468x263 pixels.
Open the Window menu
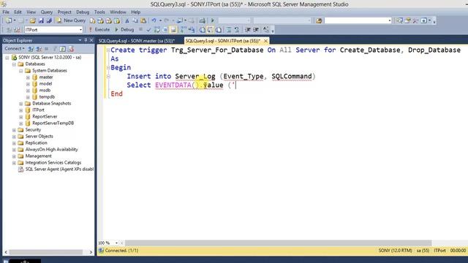pyautogui.click(x=118, y=12)
